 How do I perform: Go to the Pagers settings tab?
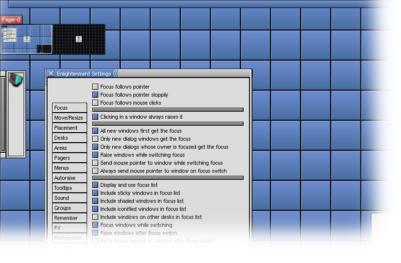pyautogui.click(x=70, y=158)
